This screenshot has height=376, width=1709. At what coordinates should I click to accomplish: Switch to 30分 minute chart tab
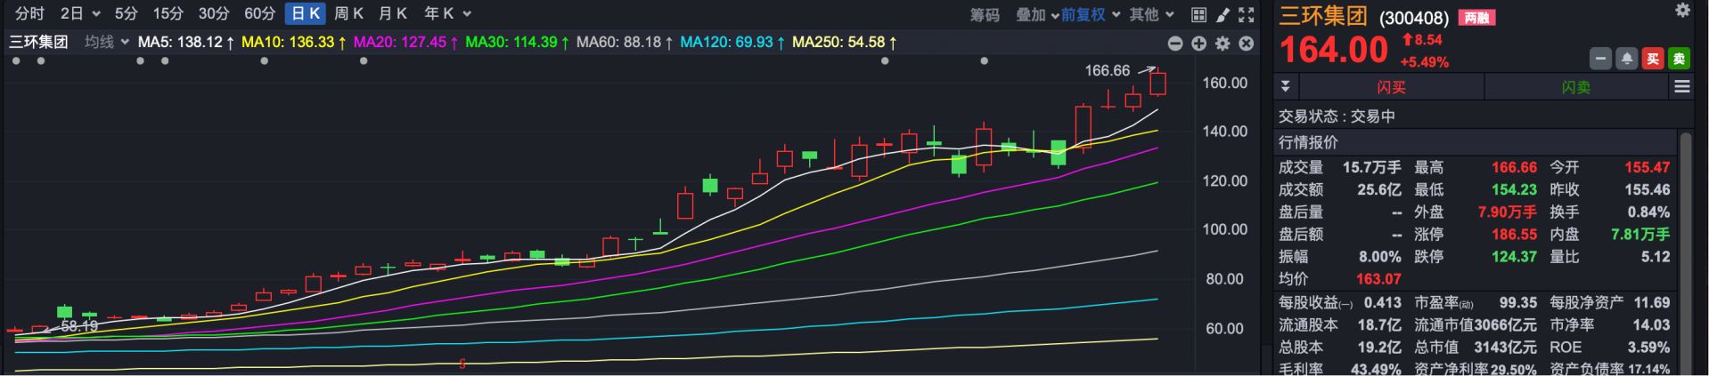point(214,13)
